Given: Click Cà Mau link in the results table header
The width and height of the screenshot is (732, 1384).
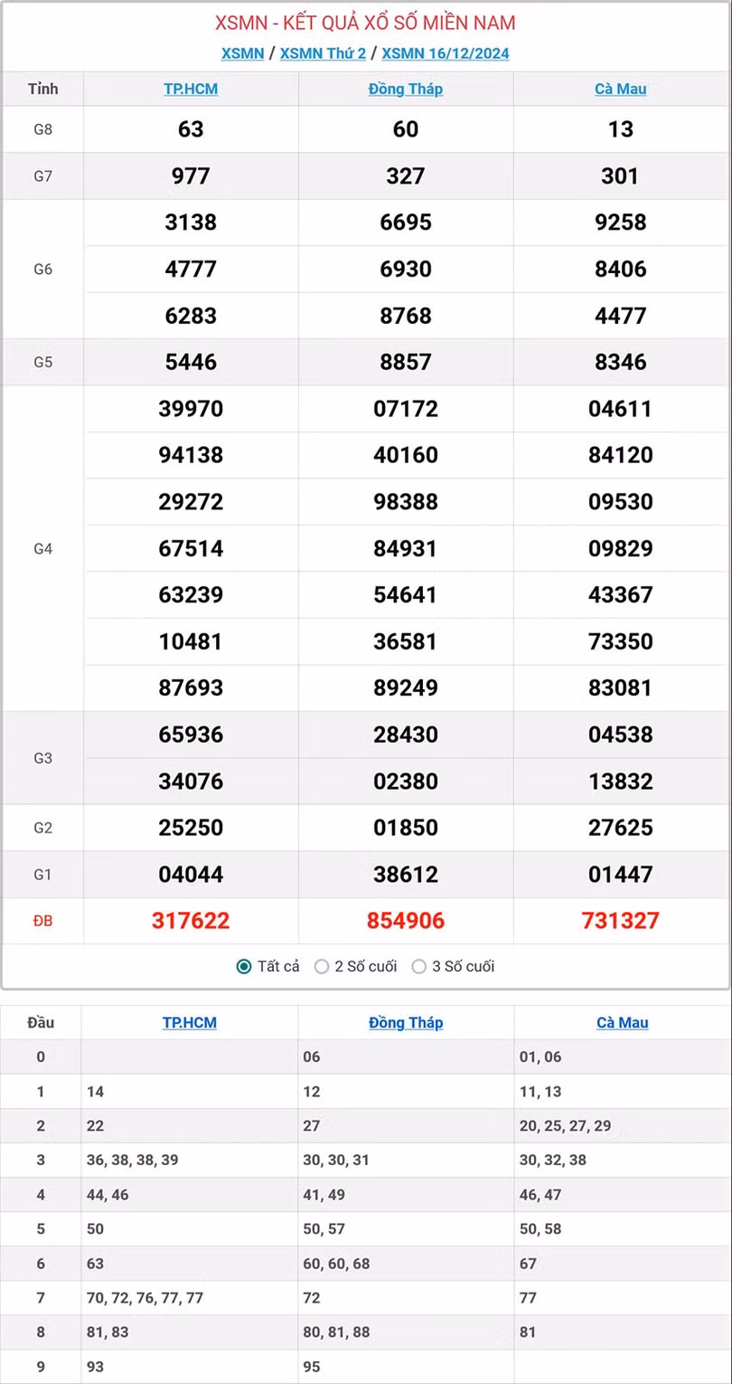Looking at the screenshot, I should pyautogui.click(x=621, y=89).
